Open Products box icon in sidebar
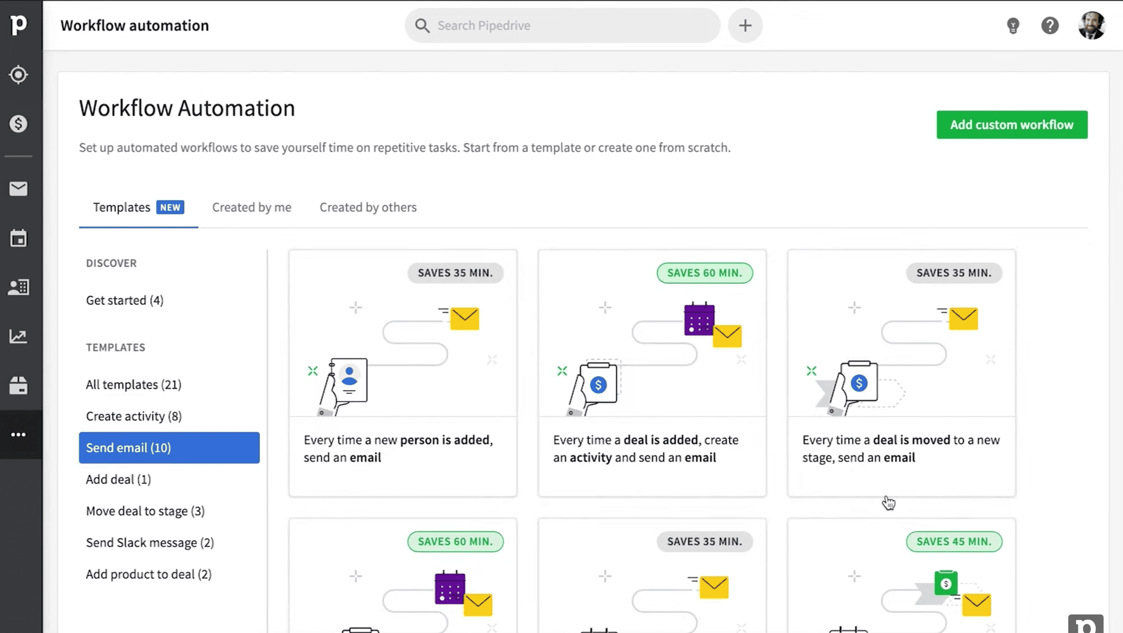The image size is (1123, 633). point(19,385)
